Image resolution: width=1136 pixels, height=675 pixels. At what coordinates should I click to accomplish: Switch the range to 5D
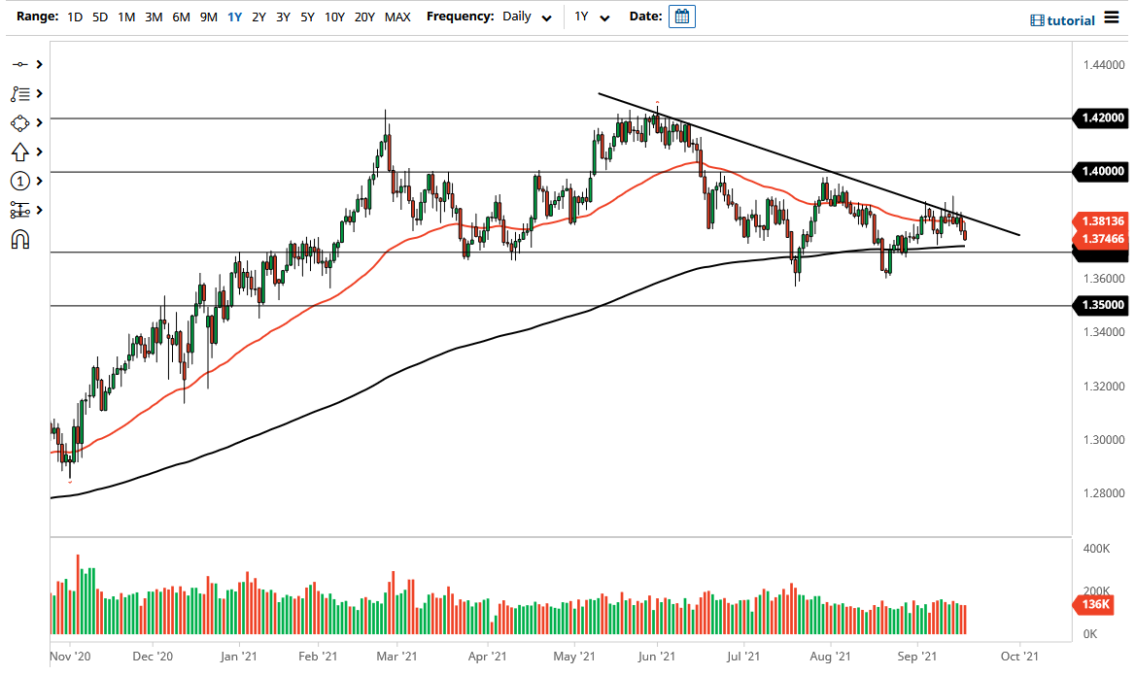99,17
